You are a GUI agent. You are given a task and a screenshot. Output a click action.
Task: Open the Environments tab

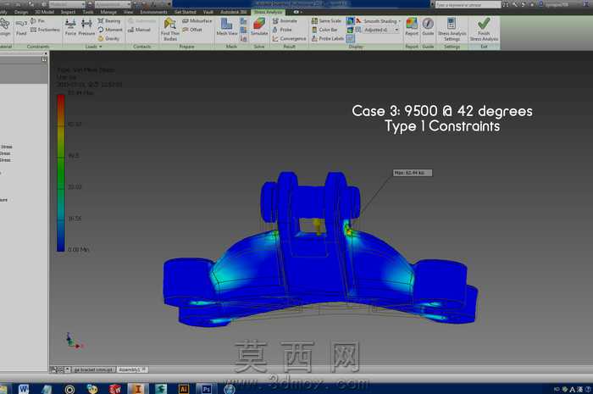click(x=153, y=12)
